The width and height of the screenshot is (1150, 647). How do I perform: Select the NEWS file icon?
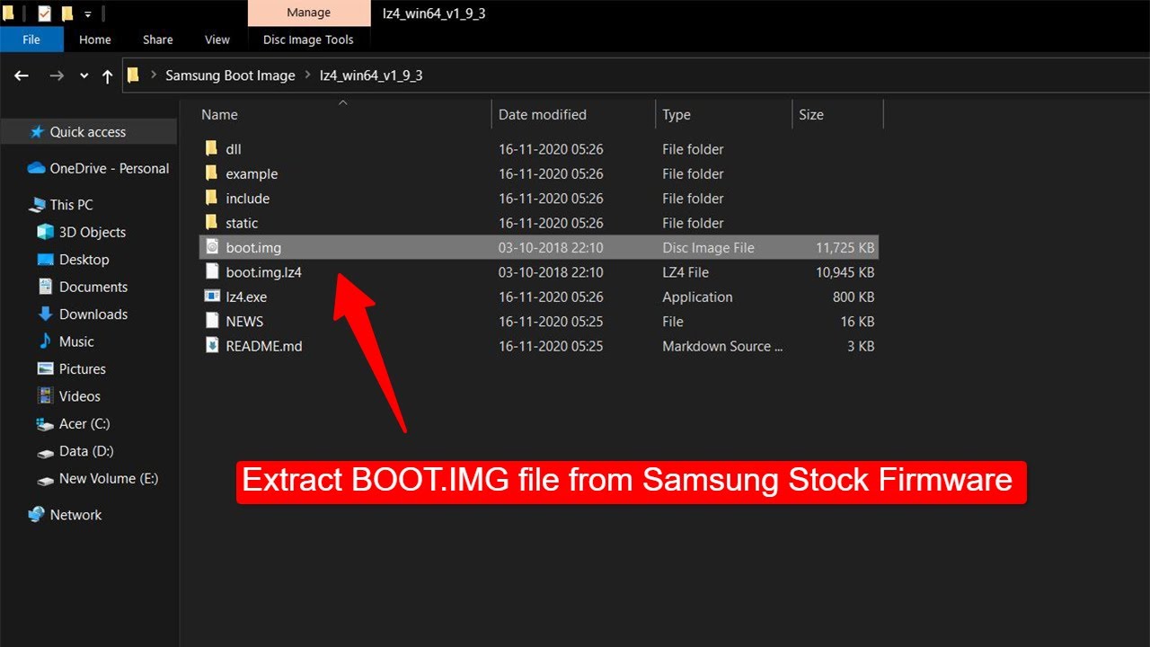(212, 321)
